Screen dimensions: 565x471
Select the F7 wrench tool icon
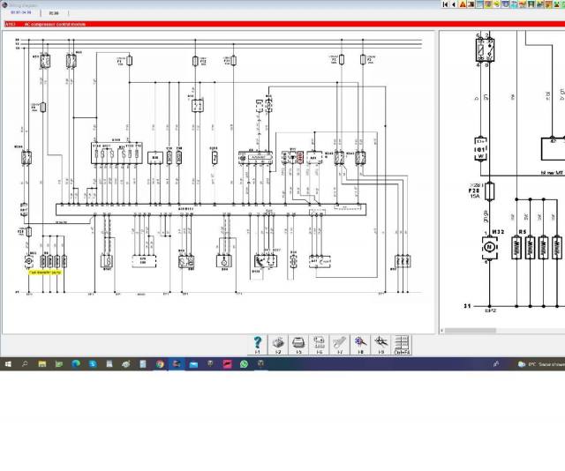[340, 342]
